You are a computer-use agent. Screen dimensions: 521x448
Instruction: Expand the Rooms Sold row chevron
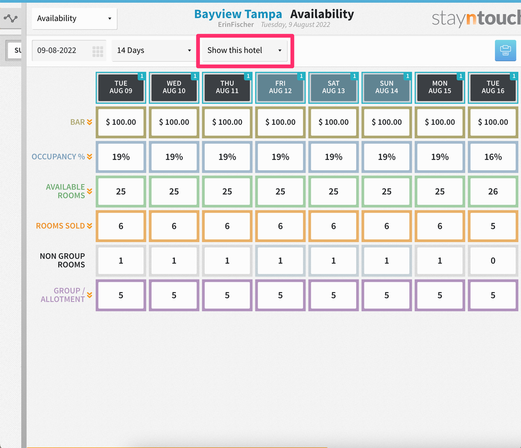[89, 226]
